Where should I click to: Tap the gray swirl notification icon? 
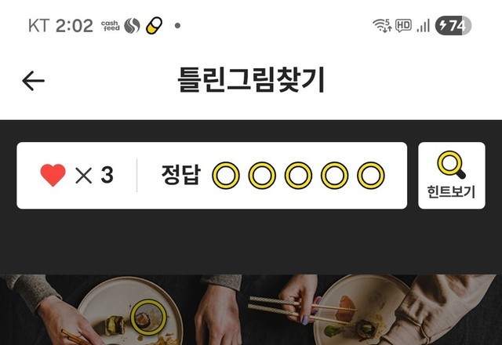(x=132, y=26)
